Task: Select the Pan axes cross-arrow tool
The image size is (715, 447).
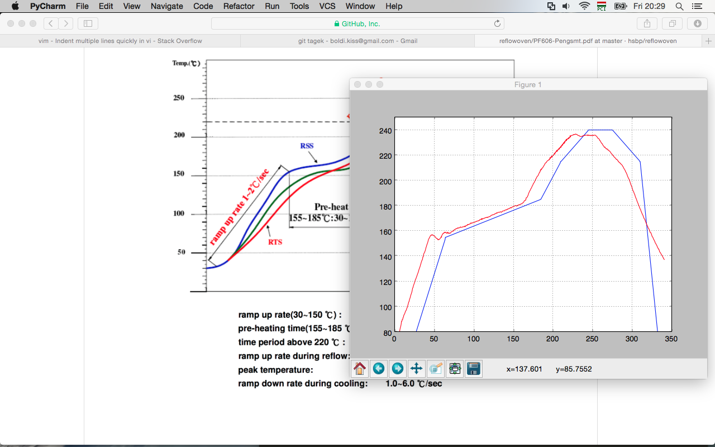Action: (416, 369)
